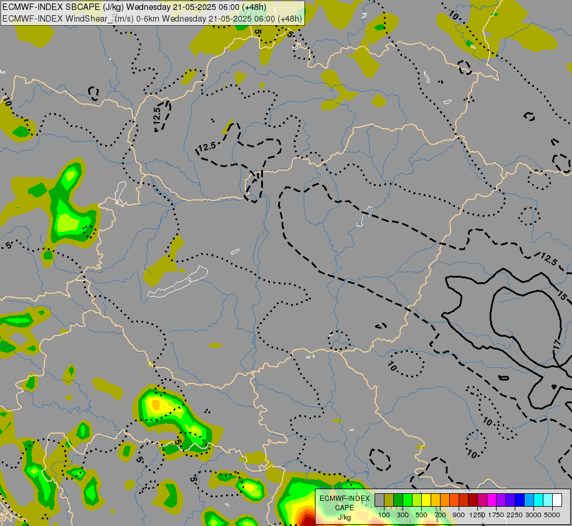Click the 17 wind shear contour label
572x526 pixels.
557,344
